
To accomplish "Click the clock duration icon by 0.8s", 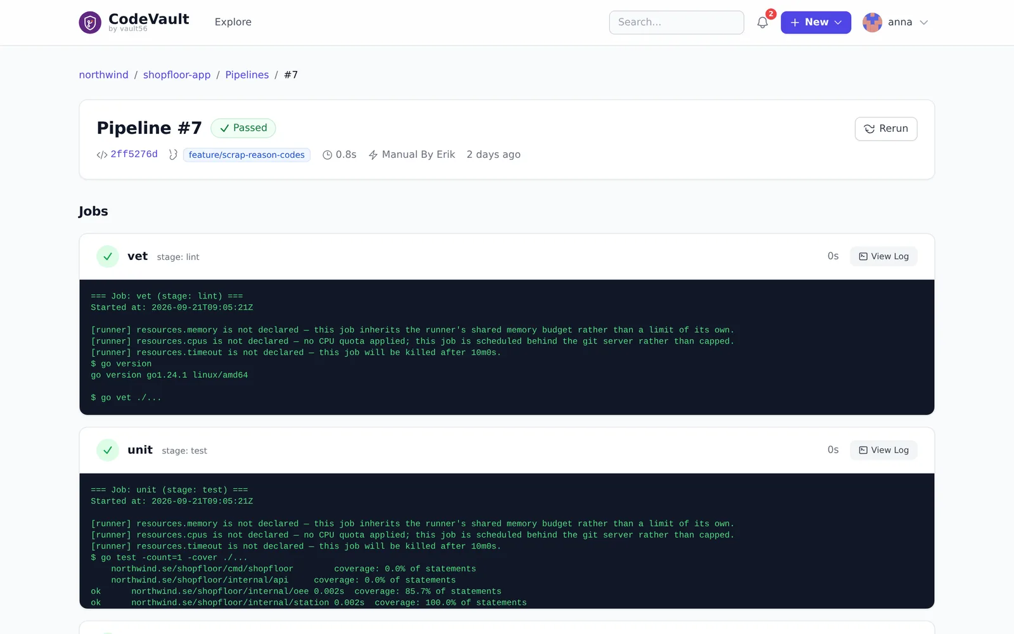I will coord(328,155).
